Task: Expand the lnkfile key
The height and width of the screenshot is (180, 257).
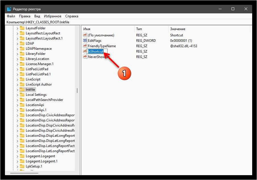Action: [17, 90]
